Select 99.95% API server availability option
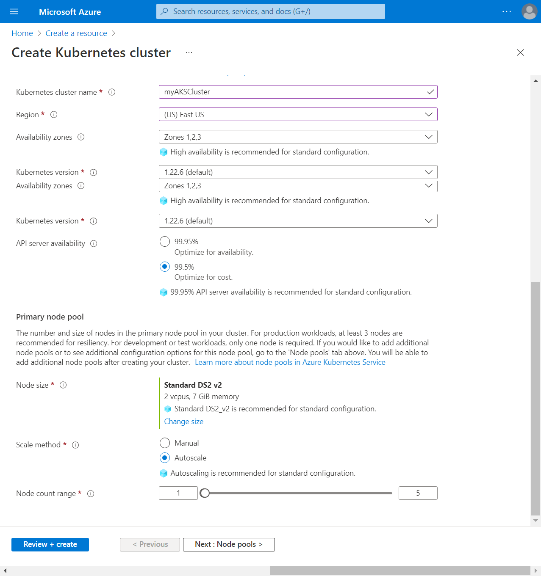Viewport: 541px width, 576px height. click(x=165, y=242)
